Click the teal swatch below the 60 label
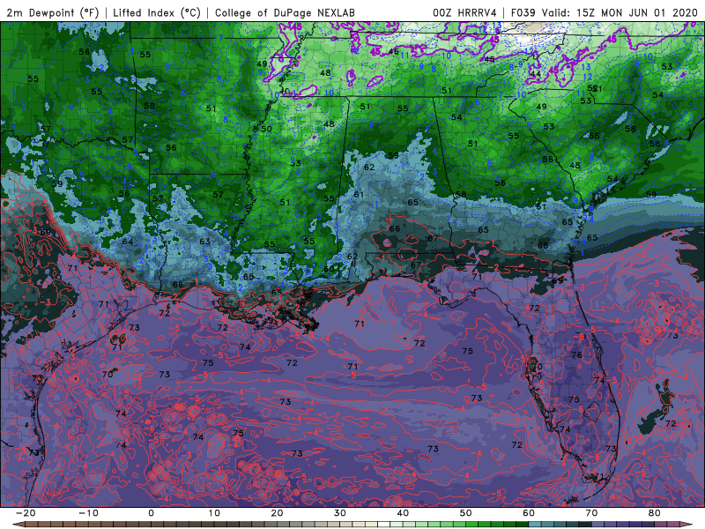The width and height of the screenshot is (705, 529). tap(535, 525)
